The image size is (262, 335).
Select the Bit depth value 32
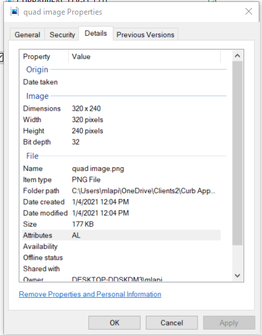tap(76, 142)
